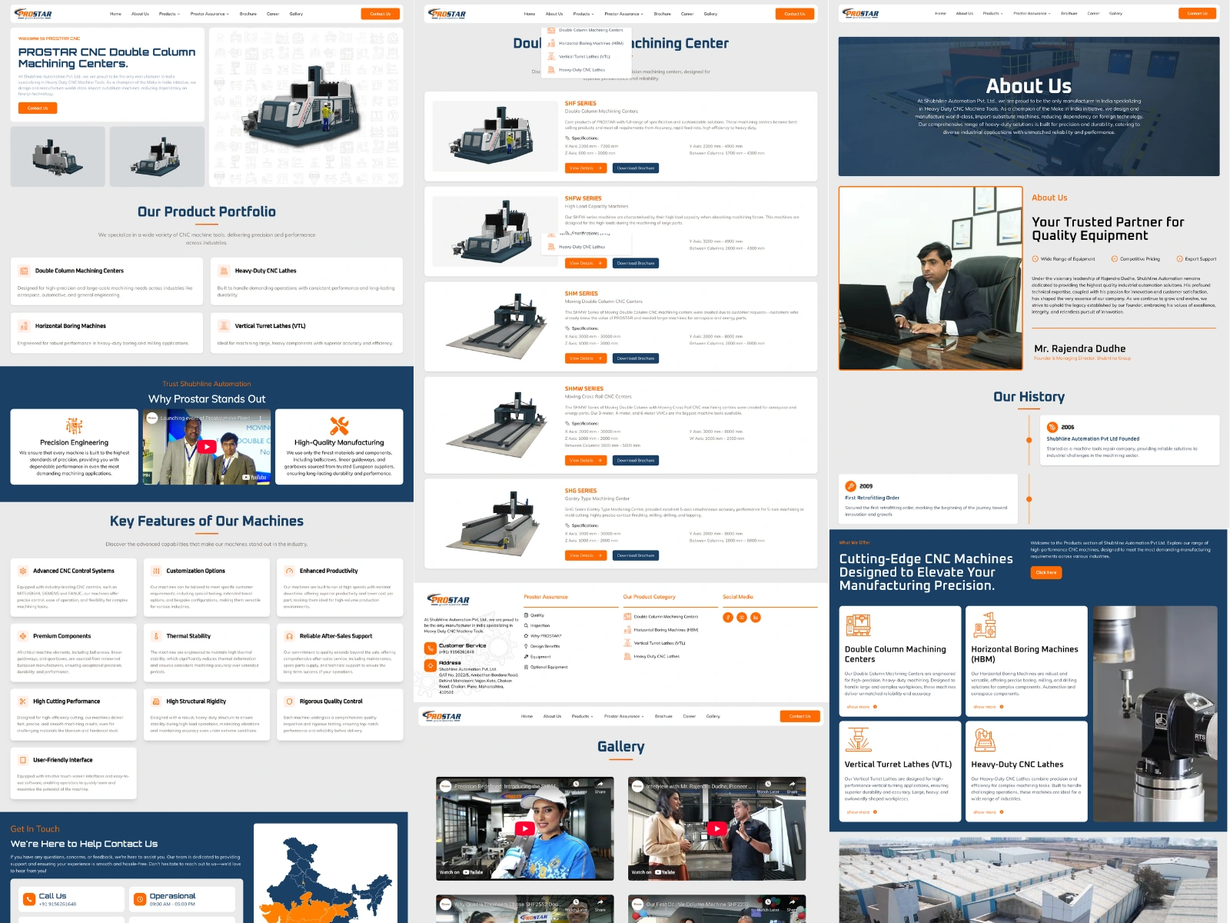This screenshot has height=923, width=1230.
Task: Click the 2006 history timeline icon
Action: tap(1053, 427)
